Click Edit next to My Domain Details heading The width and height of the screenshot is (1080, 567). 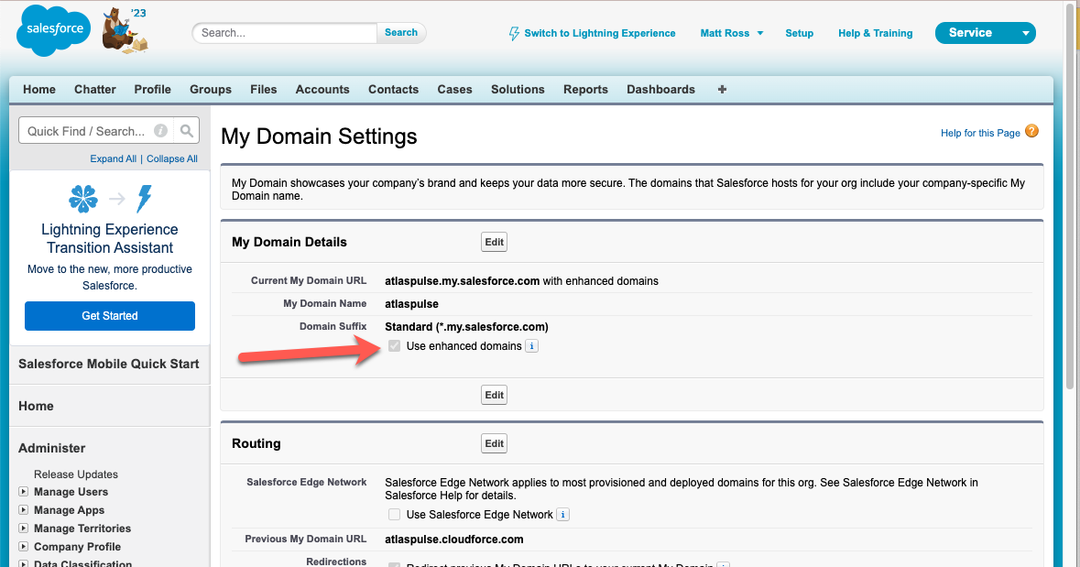[494, 242]
